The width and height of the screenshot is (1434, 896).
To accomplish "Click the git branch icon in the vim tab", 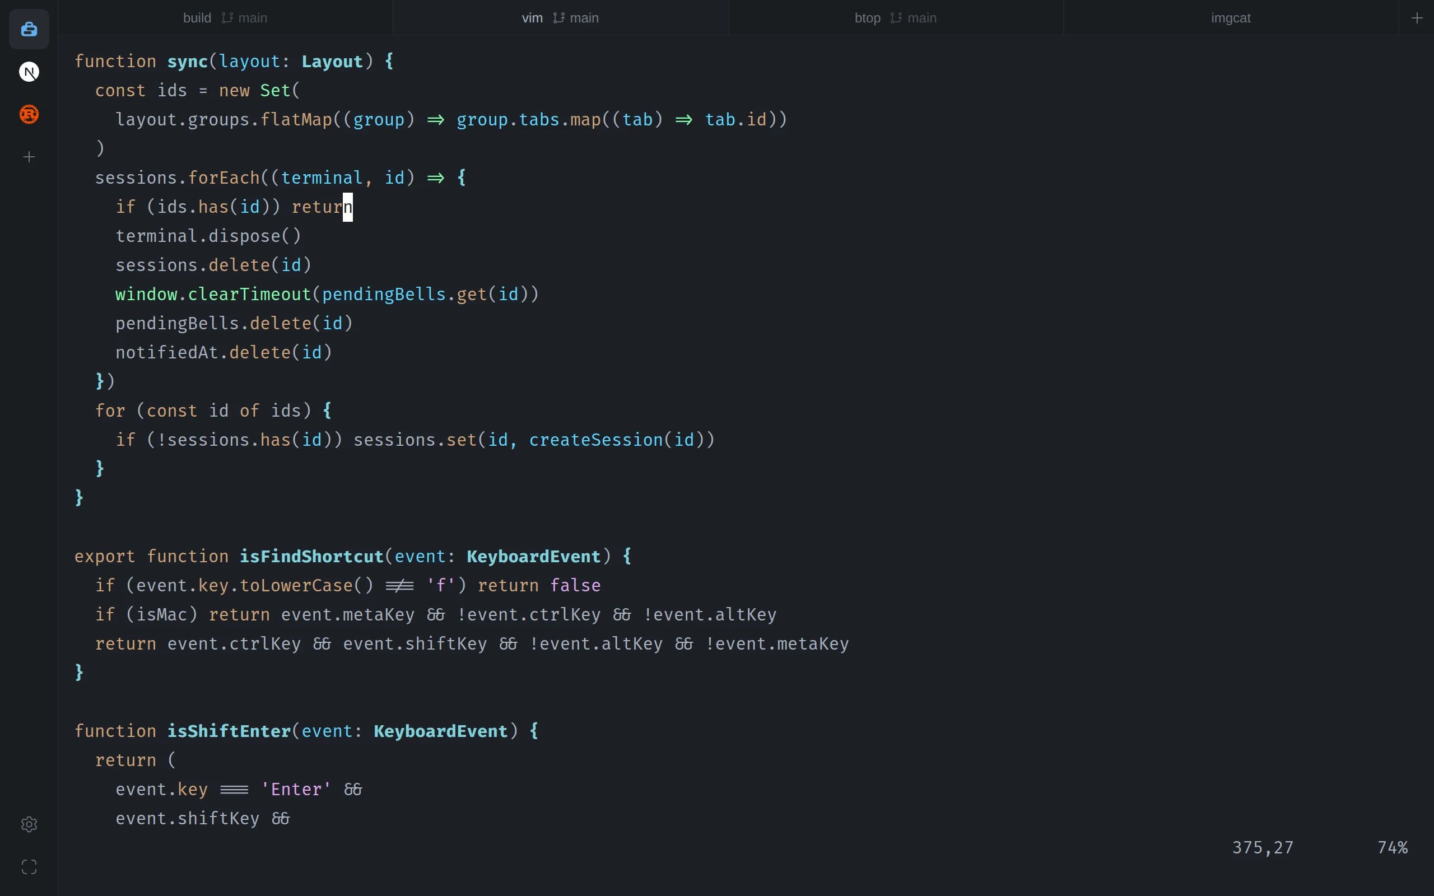I will point(558,18).
